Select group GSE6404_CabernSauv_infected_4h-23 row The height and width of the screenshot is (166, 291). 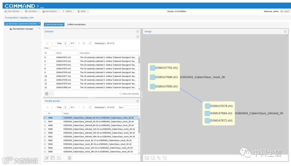pyautogui.click(x=91, y=122)
